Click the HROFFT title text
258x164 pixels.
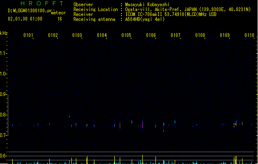tap(42, 3)
